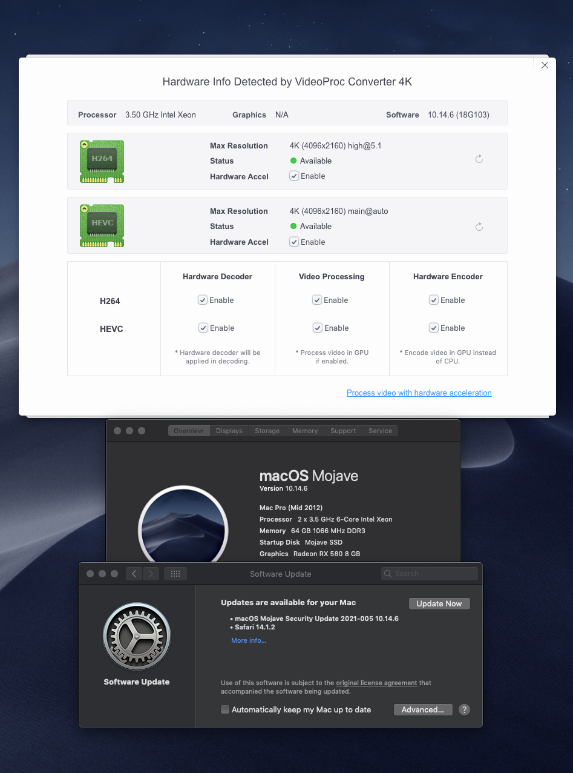Switch to the Displays tab
573x773 pixels.
[x=229, y=431]
